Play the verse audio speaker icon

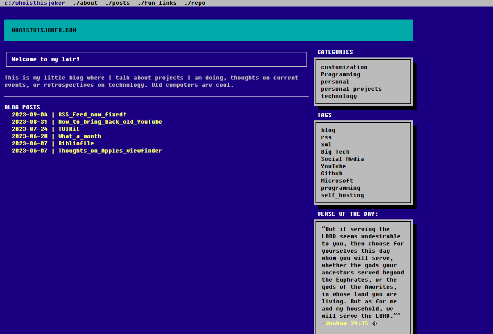(374, 324)
